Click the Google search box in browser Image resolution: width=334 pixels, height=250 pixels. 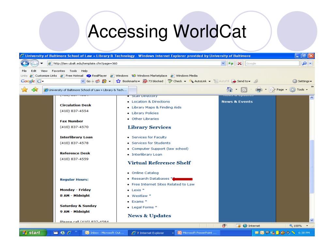point(272,63)
